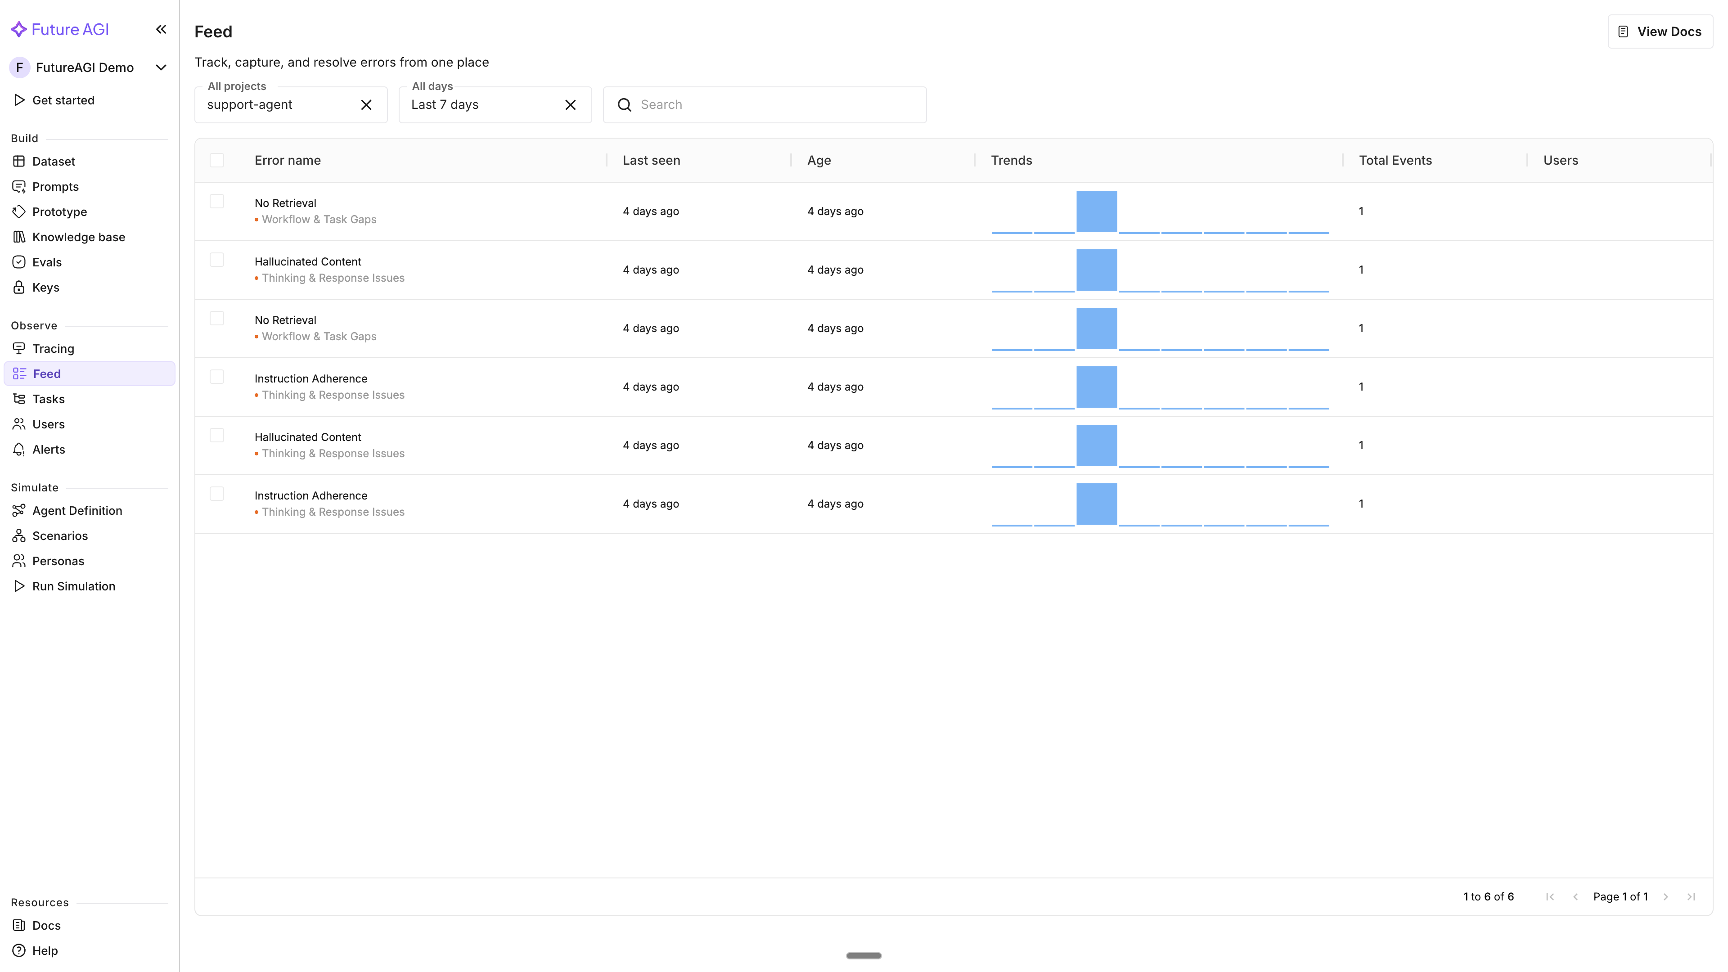Click inside the Search input field
The width and height of the screenshot is (1728, 972).
tap(765, 105)
